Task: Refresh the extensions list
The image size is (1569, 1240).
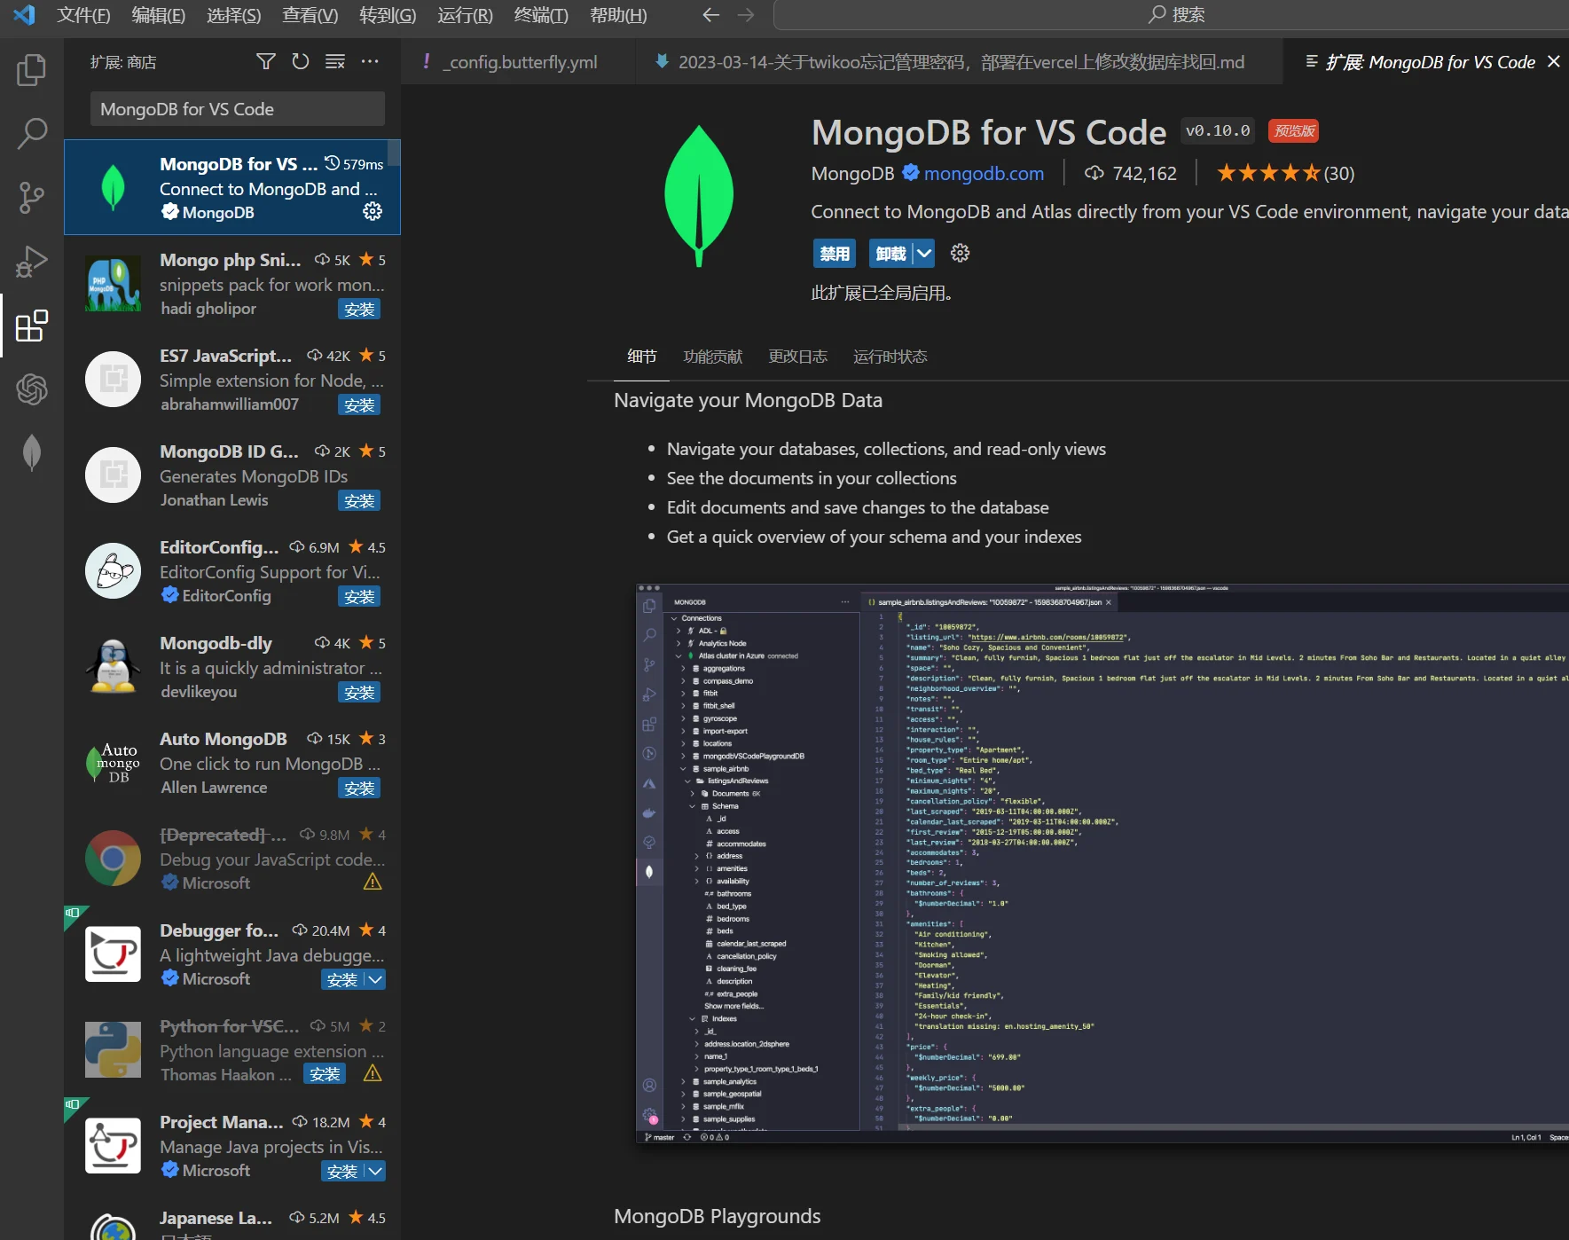Action: click(301, 61)
